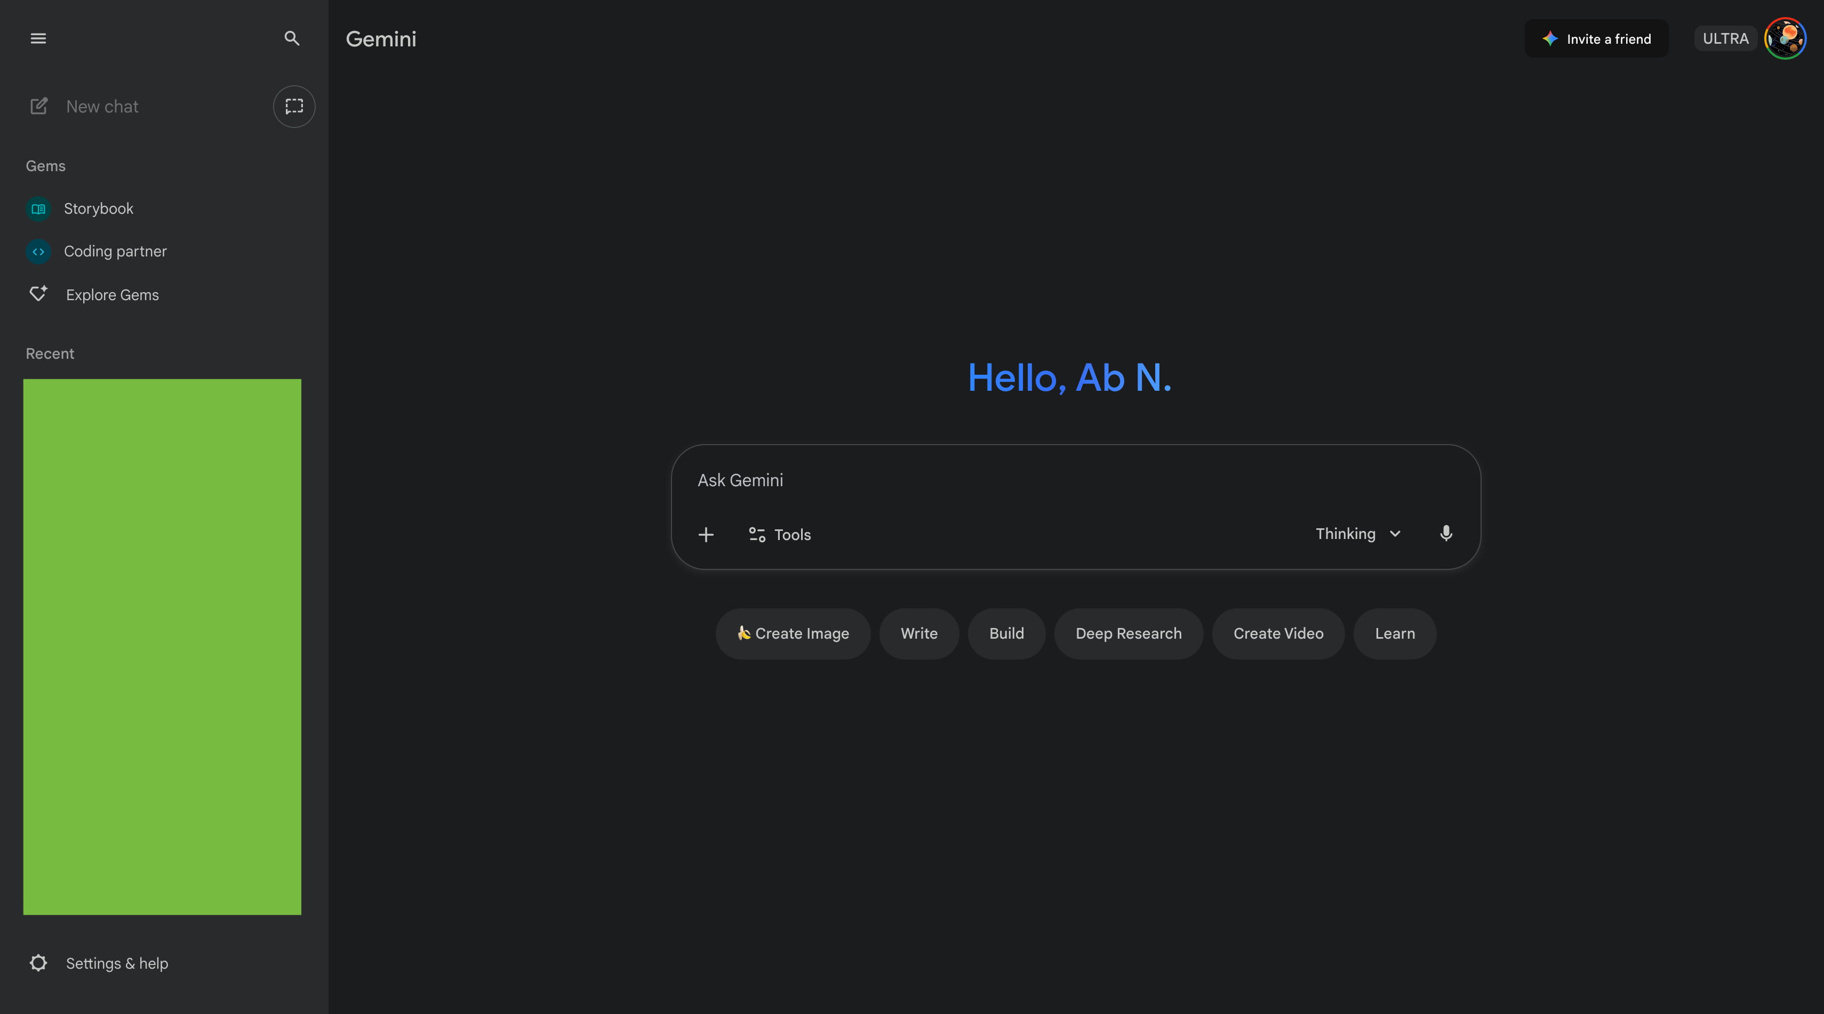Open the Tools options in the prompt bar
Viewport: 1824px width, 1014px height.
(x=779, y=534)
